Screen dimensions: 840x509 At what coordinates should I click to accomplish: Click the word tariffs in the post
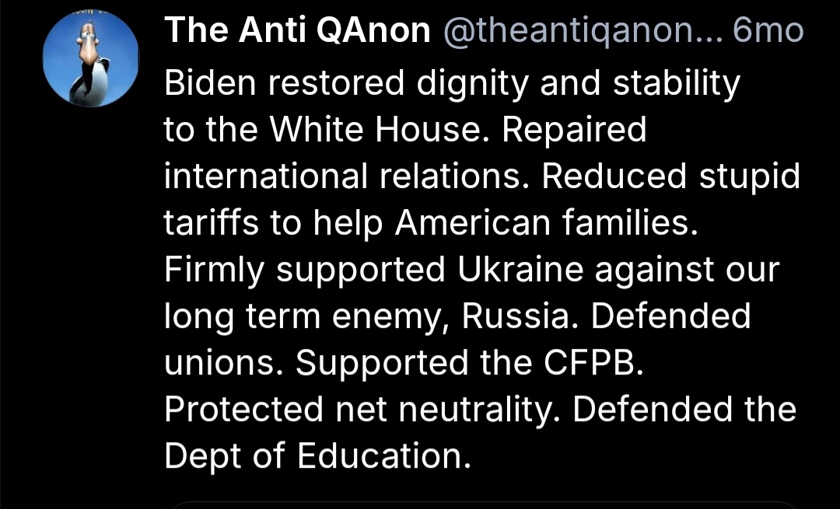pos(212,223)
